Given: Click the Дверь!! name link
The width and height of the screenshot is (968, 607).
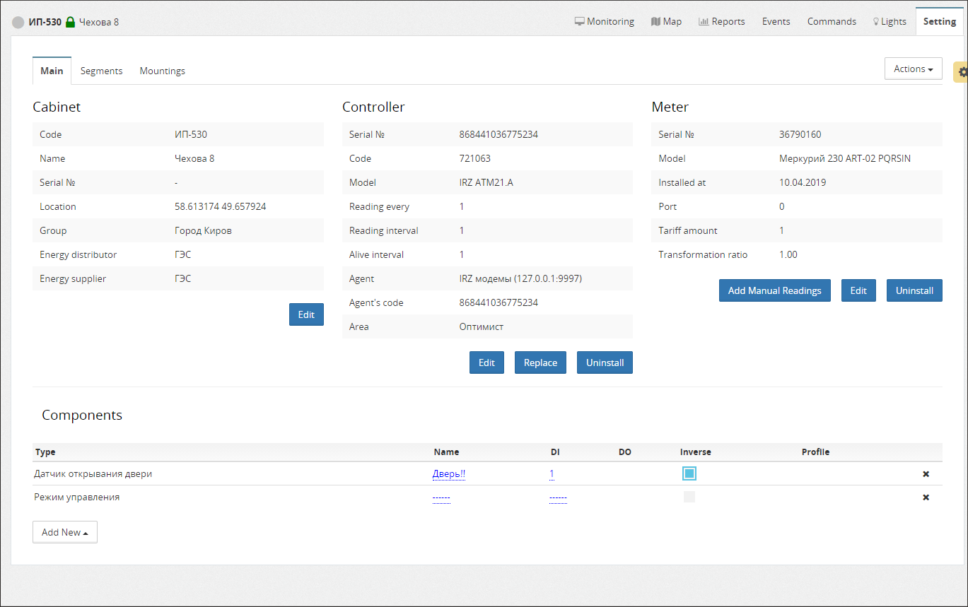Looking at the screenshot, I should [x=449, y=474].
